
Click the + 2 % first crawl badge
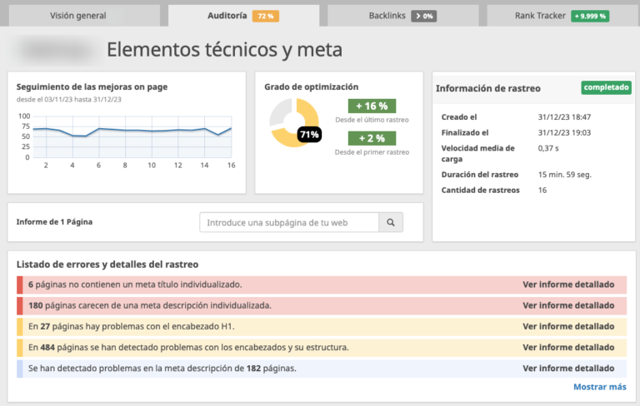tap(372, 138)
